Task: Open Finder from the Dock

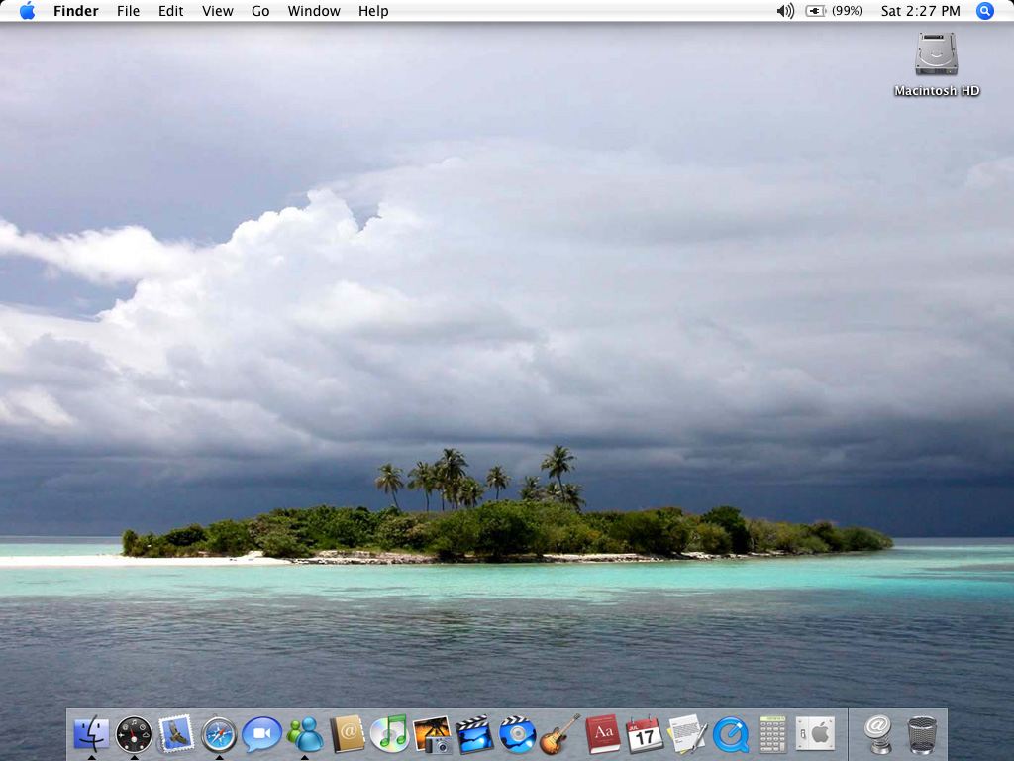Action: coord(91,734)
